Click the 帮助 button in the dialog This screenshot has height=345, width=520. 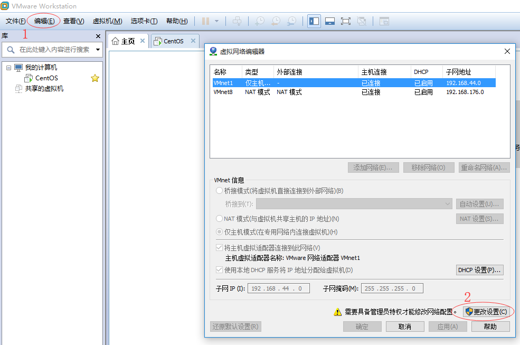click(490, 327)
